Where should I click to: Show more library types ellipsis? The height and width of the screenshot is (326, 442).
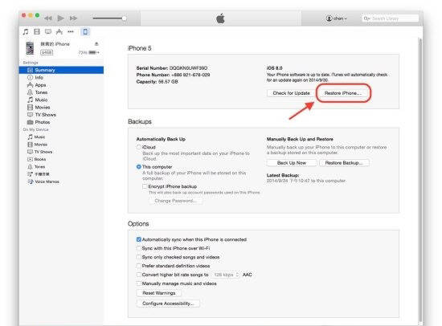pos(71,31)
